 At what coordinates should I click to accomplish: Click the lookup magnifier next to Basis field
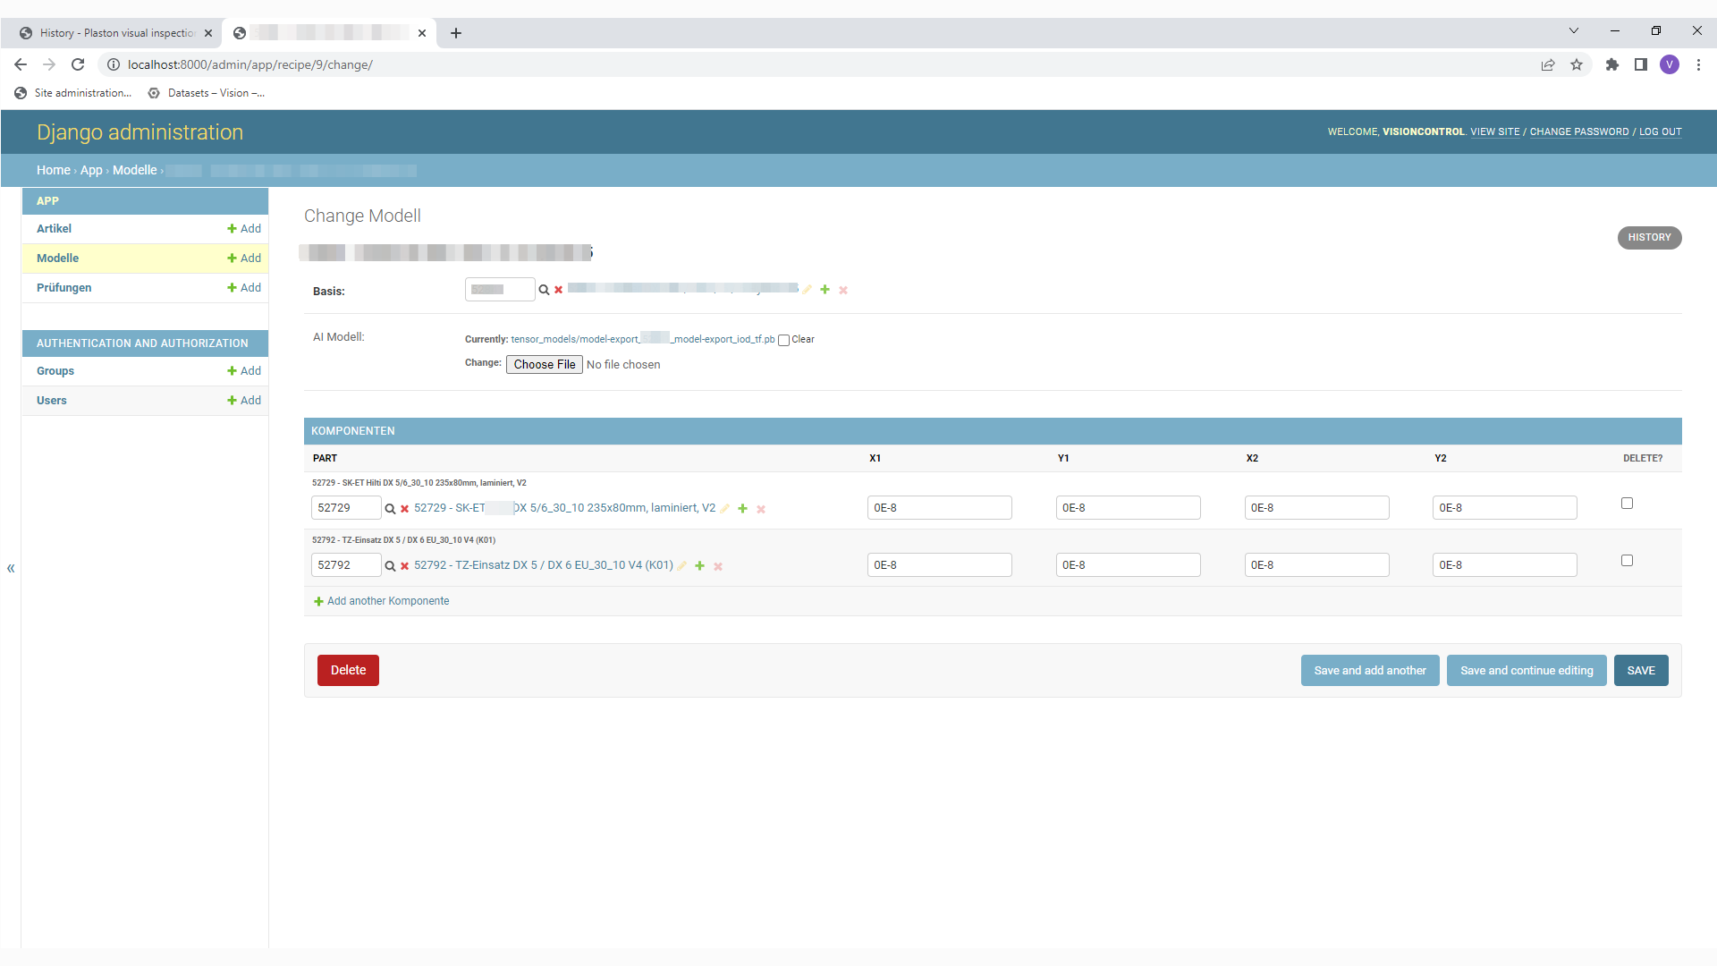point(544,290)
